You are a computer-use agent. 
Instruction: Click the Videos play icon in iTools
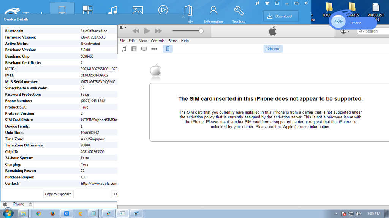click(x=163, y=10)
